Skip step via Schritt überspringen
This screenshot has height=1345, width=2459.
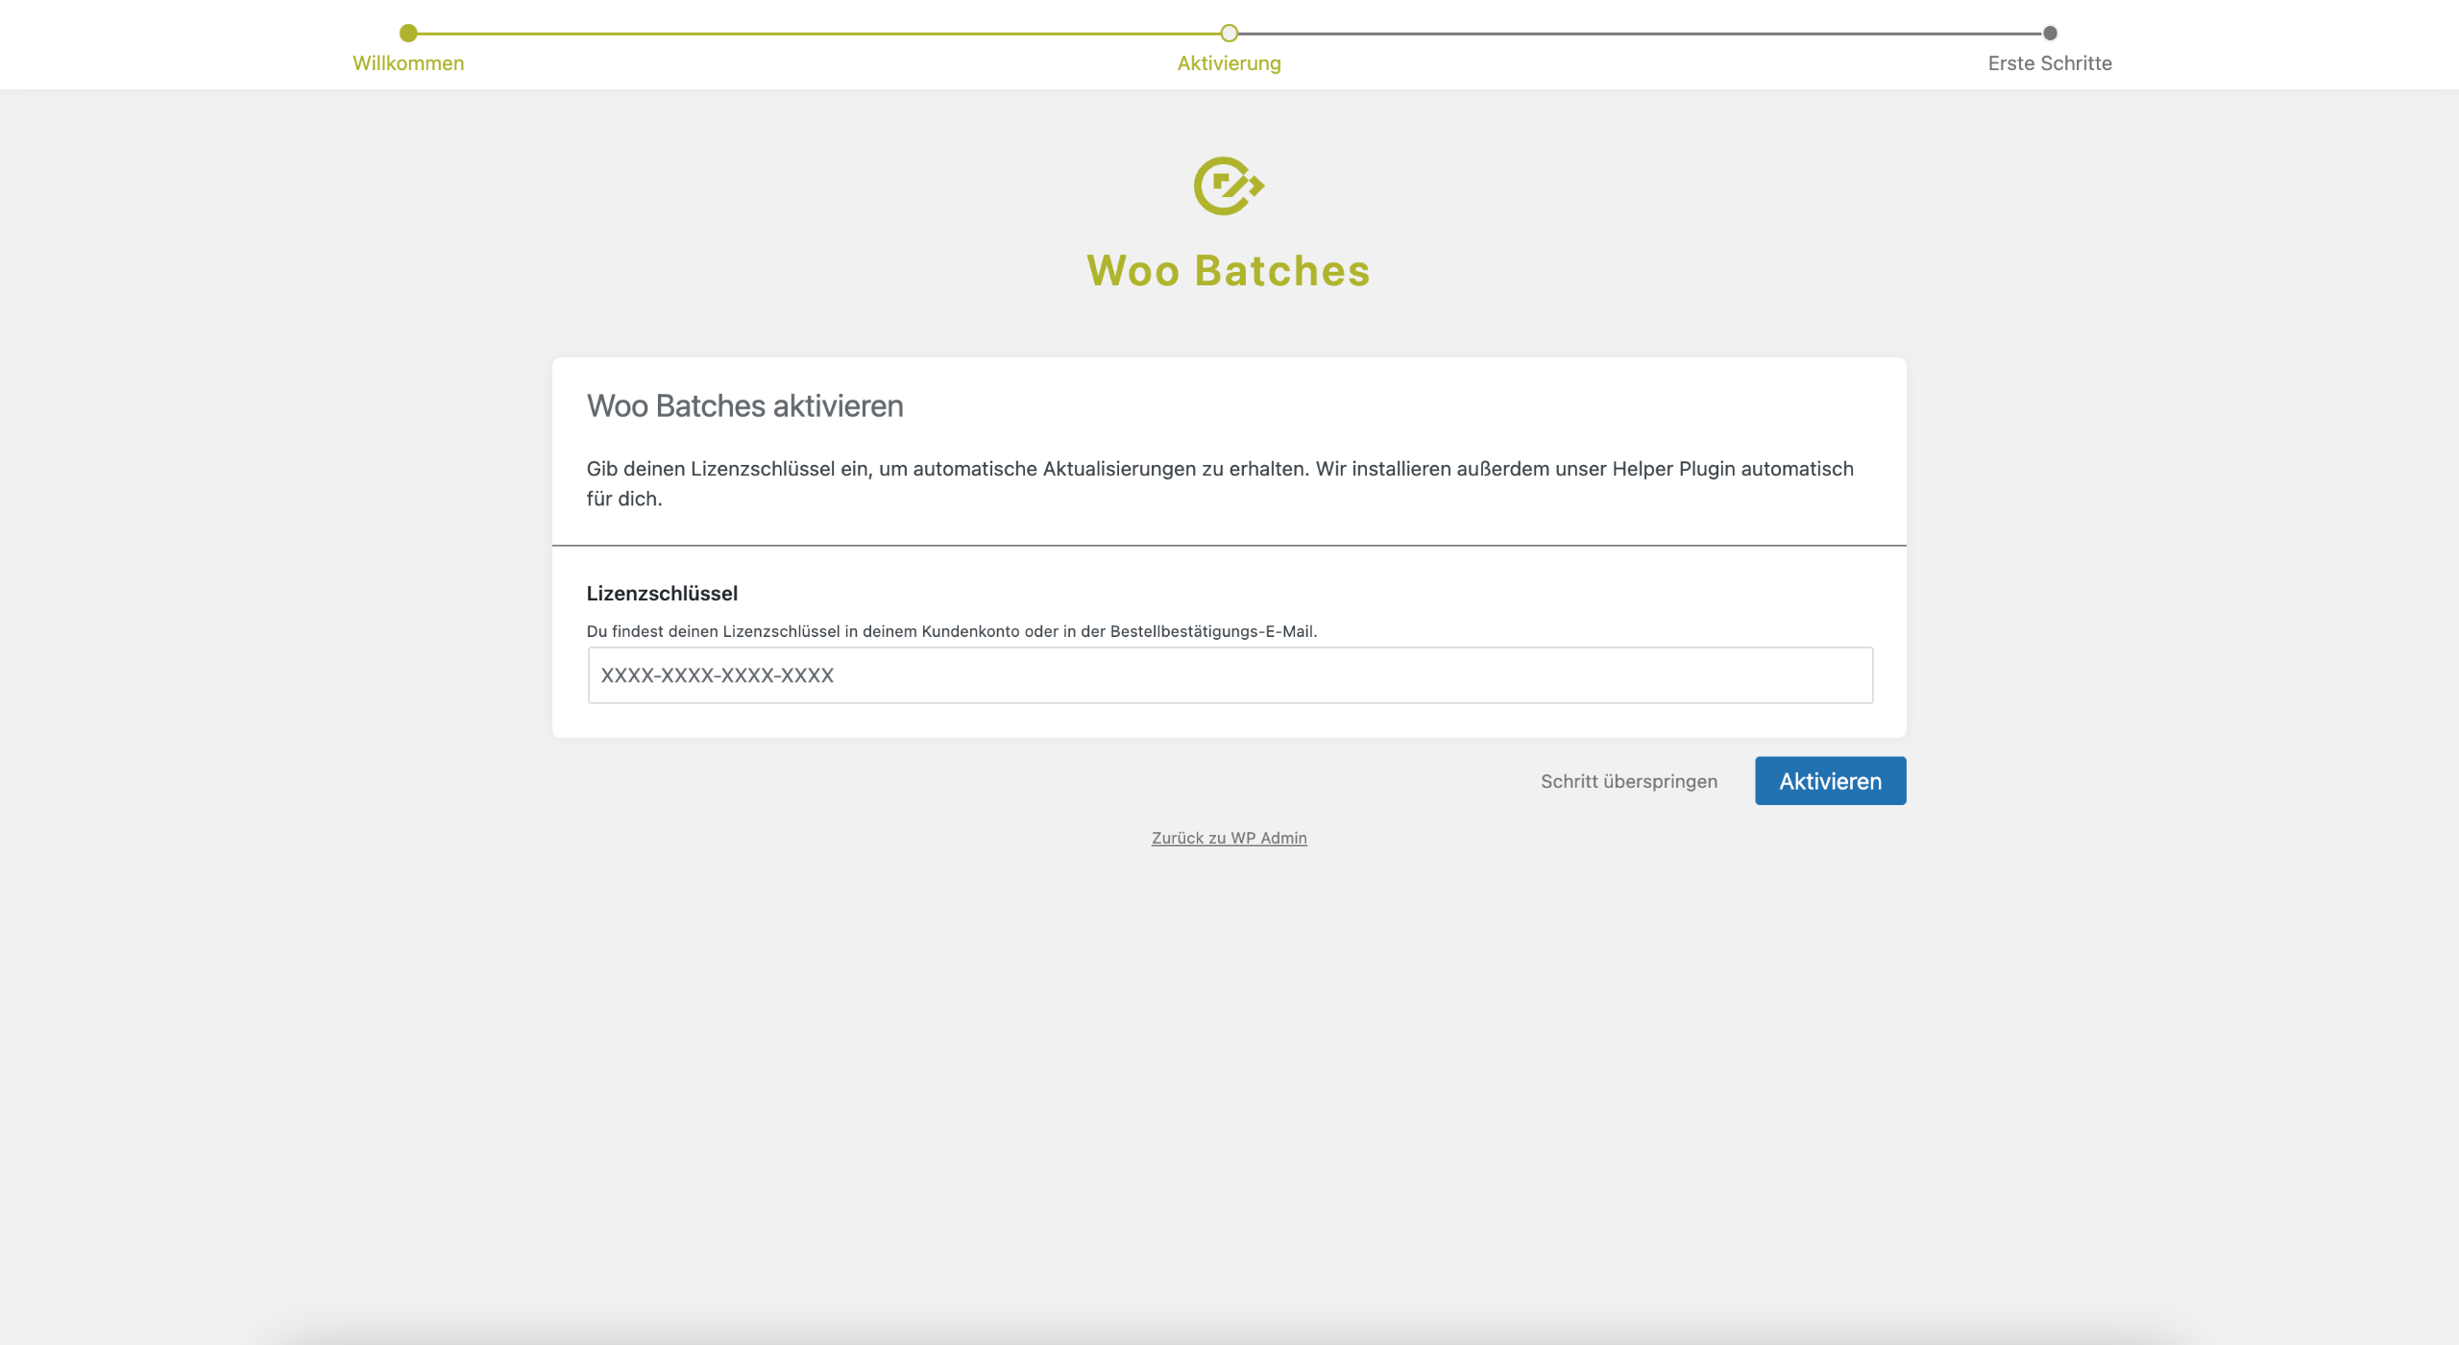click(x=1629, y=781)
